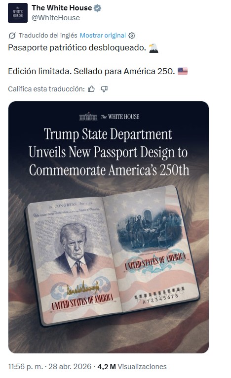View the 4,2 M Visualizaciones count
Viewport: 231px width, 378px height.
point(132,367)
